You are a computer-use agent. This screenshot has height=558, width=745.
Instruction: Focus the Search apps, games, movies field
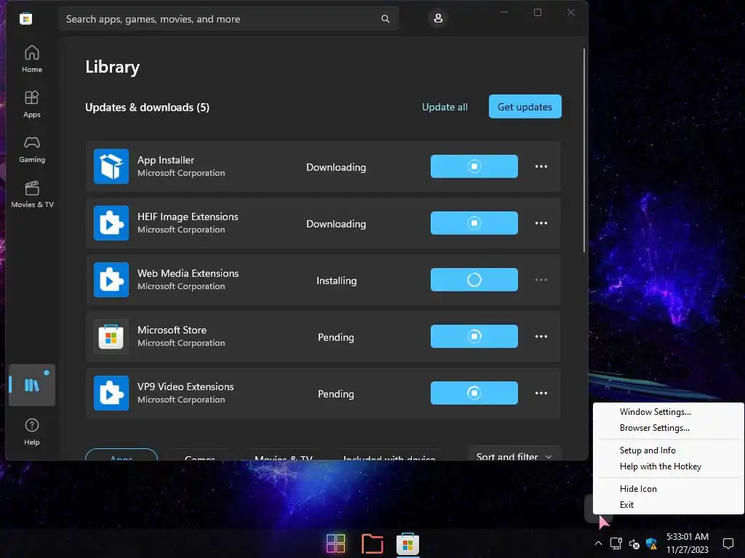pos(228,19)
